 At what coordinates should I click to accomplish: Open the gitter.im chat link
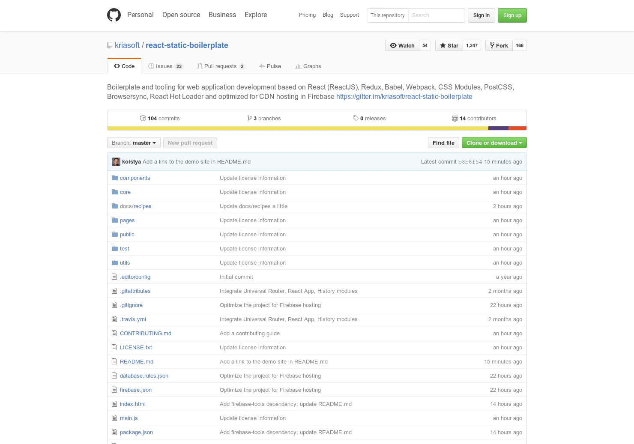(404, 96)
